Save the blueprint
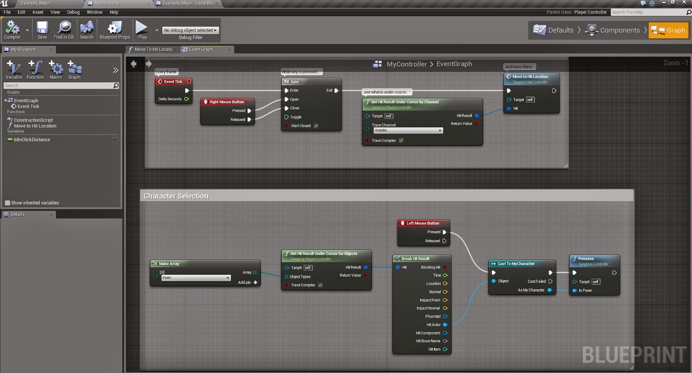The width and height of the screenshot is (692, 373). click(42, 30)
